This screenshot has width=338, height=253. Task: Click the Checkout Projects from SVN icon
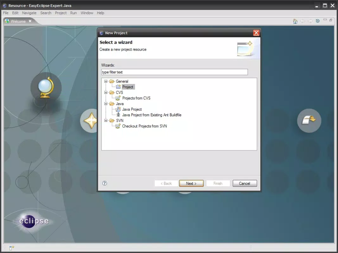(x=118, y=126)
